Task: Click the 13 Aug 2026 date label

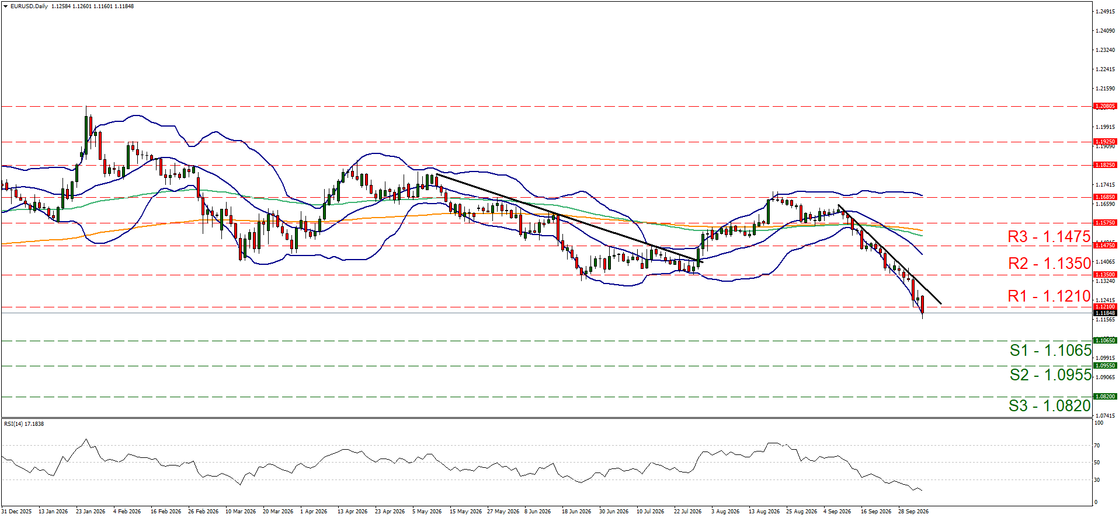Action: [764, 512]
